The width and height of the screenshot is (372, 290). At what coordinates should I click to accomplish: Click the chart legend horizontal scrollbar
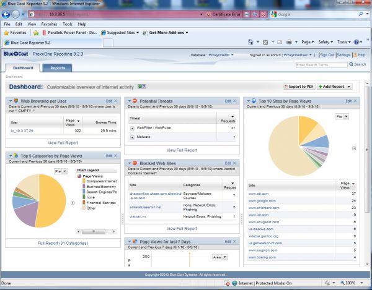(96, 231)
